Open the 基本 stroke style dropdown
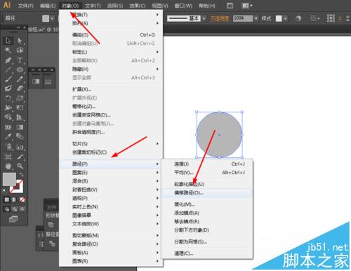 point(204,18)
